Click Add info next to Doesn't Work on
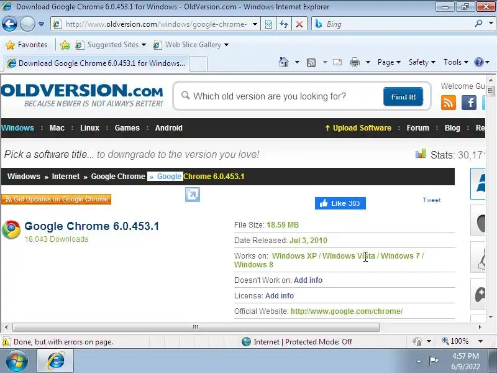 pyautogui.click(x=308, y=280)
